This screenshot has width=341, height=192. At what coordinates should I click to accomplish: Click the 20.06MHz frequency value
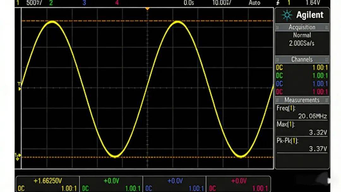(313, 116)
